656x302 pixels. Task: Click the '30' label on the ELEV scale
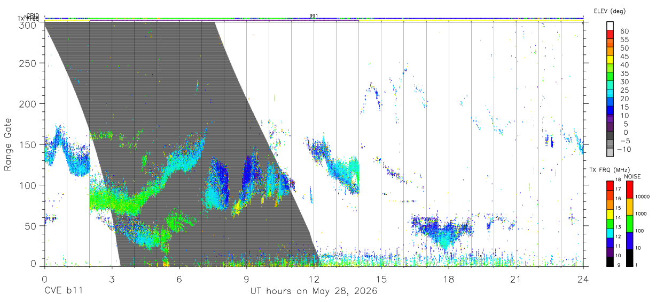coord(624,81)
